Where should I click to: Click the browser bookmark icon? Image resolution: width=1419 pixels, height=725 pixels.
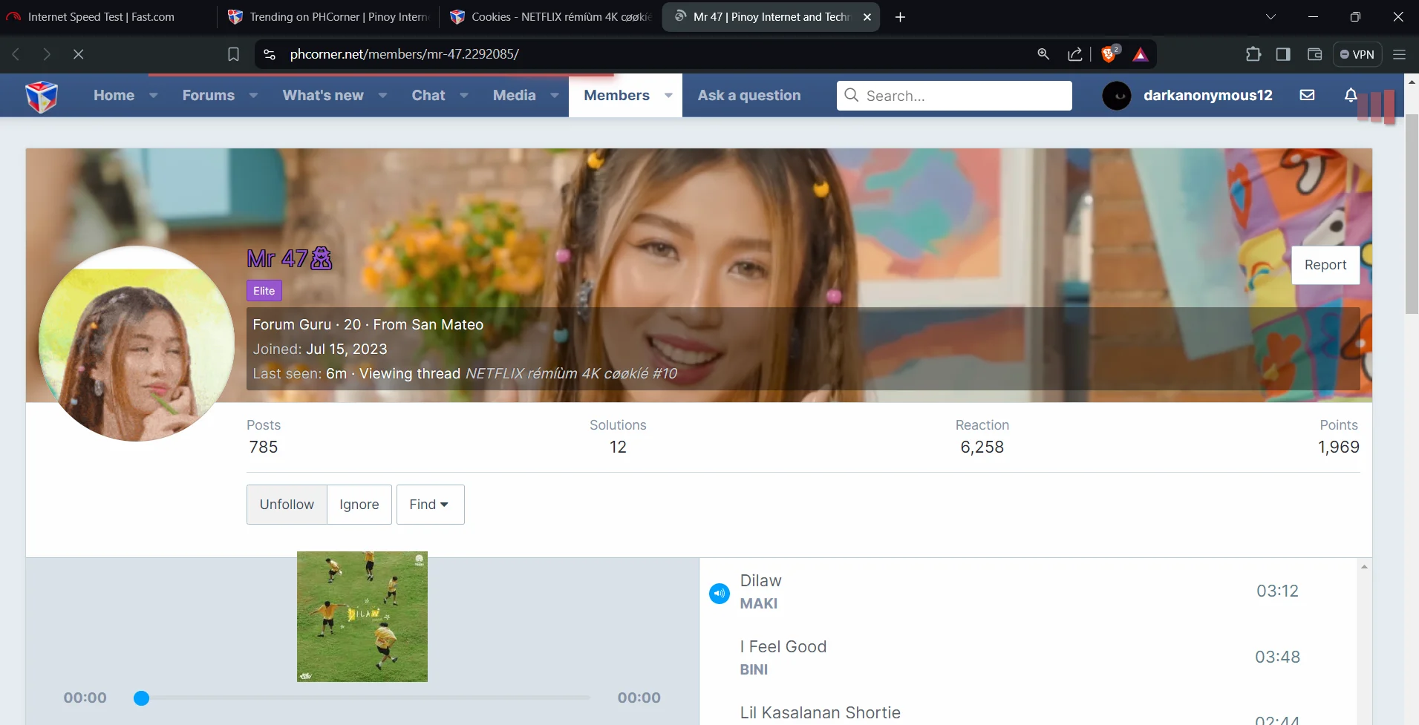click(233, 54)
